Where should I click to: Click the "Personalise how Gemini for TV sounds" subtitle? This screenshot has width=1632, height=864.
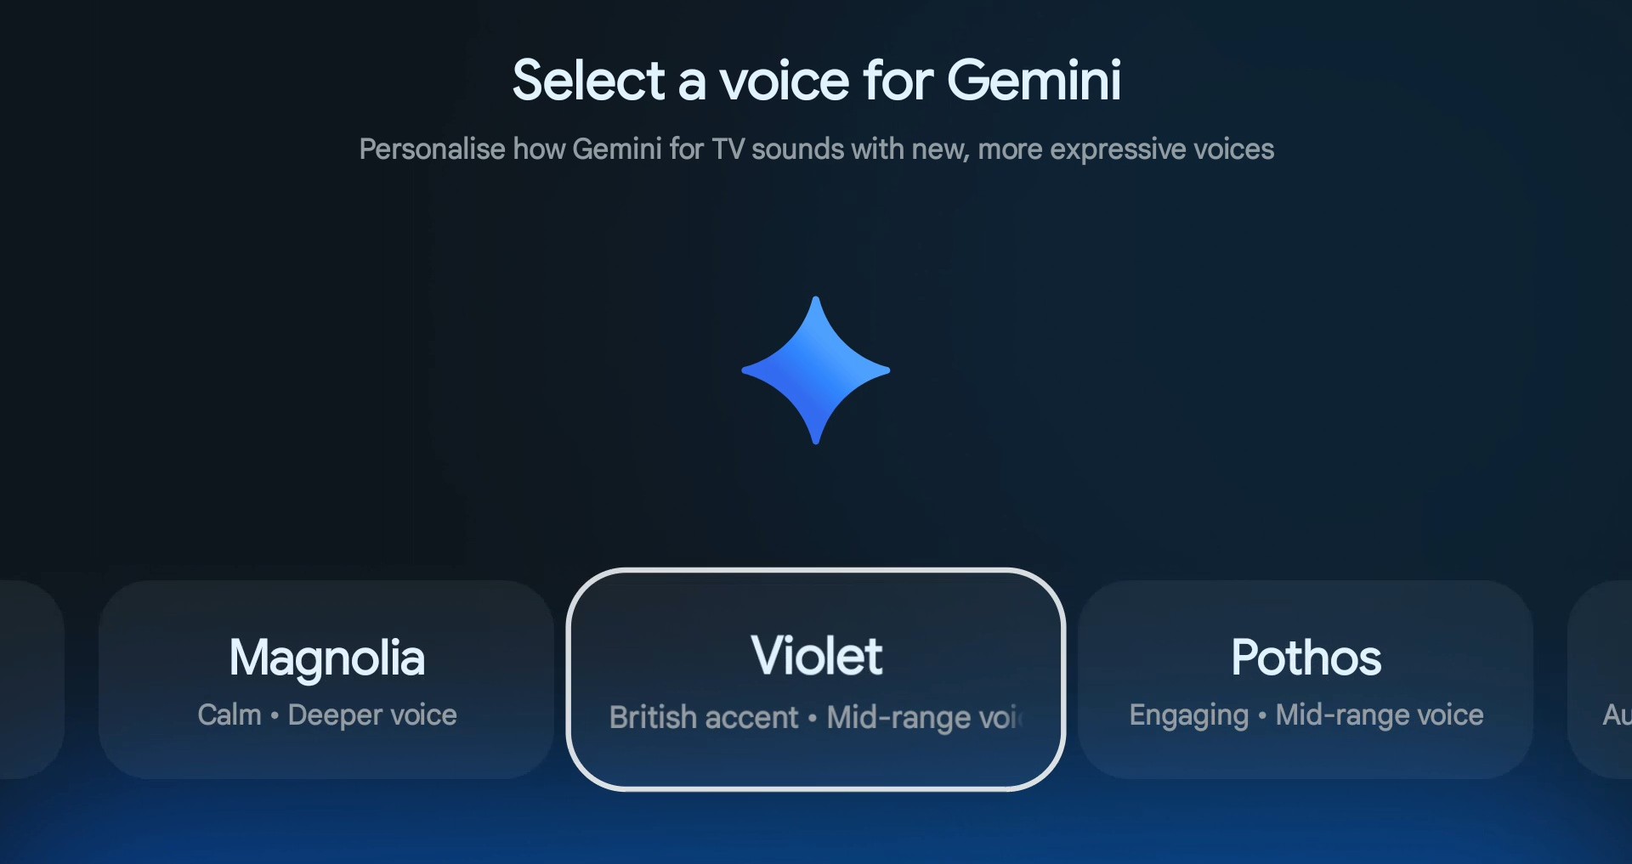(x=816, y=150)
